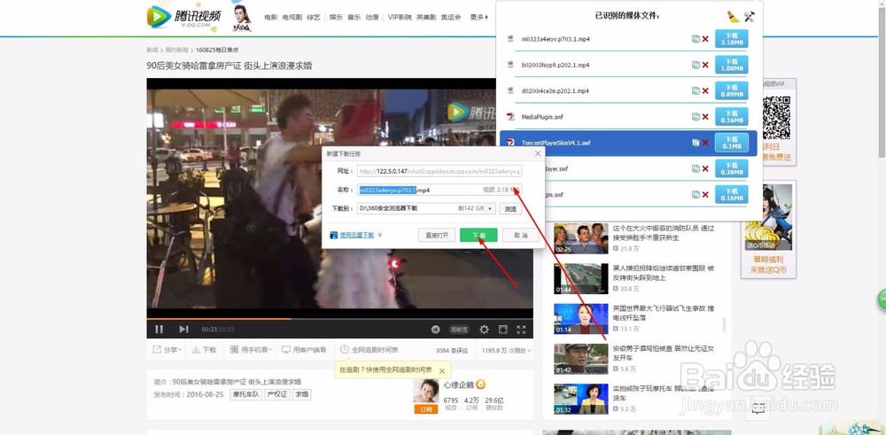886x435 pixels.
Task: Open the 娱乐 navigation tab
Action: pos(336,18)
